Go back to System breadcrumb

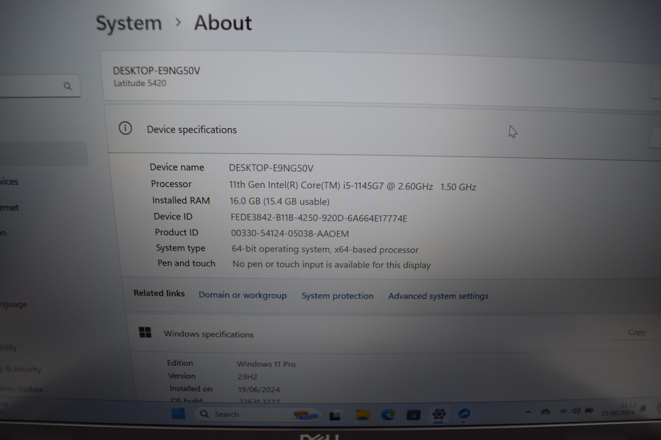(129, 23)
